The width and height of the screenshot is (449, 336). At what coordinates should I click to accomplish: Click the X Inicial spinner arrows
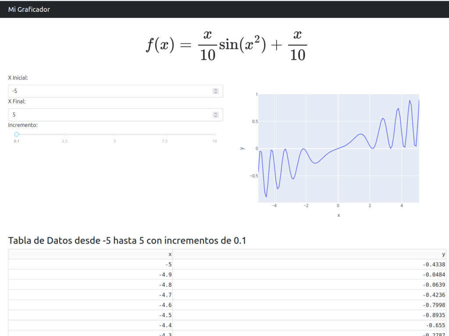coord(215,91)
